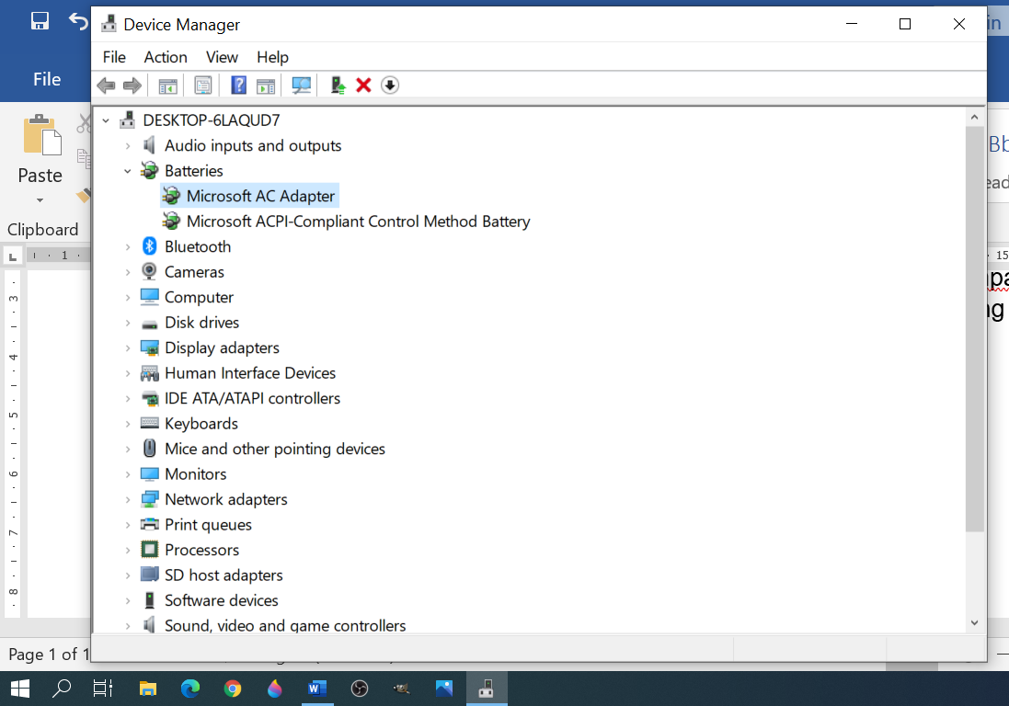Collapse the Batteries category
Image resolution: width=1009 pixels, height=706 pixels.
128,171
